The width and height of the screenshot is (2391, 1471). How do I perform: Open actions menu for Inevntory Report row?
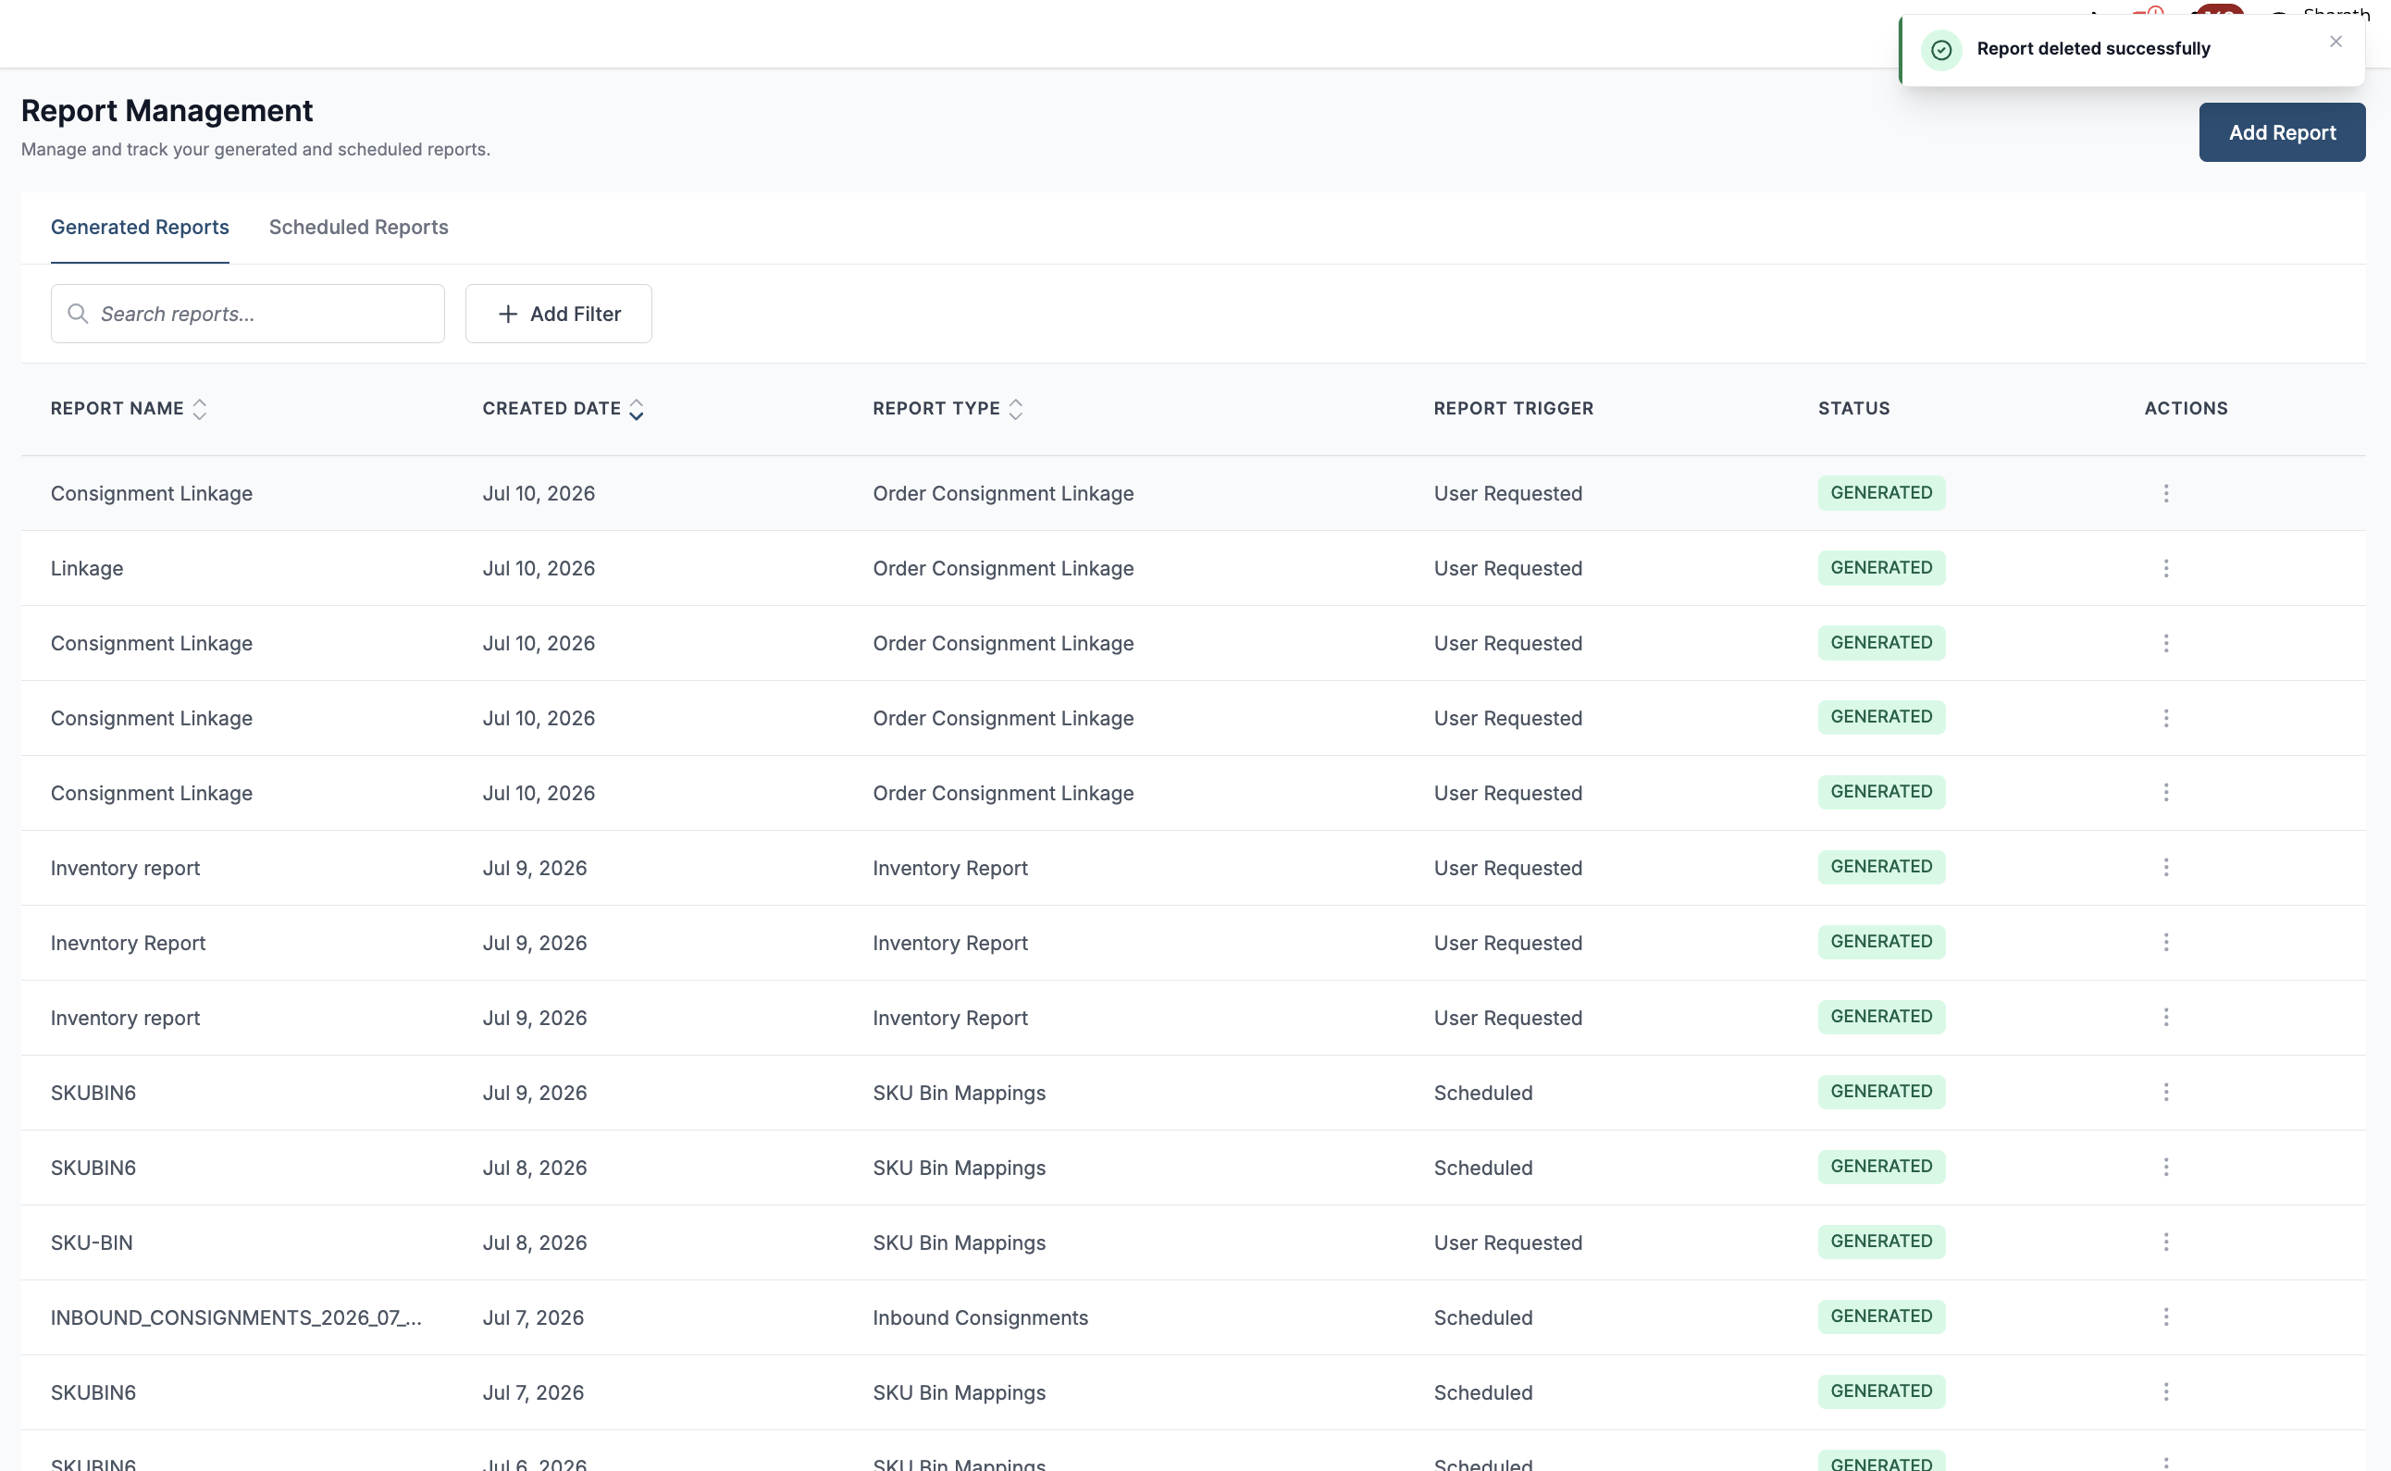(x=2165, y=943)
